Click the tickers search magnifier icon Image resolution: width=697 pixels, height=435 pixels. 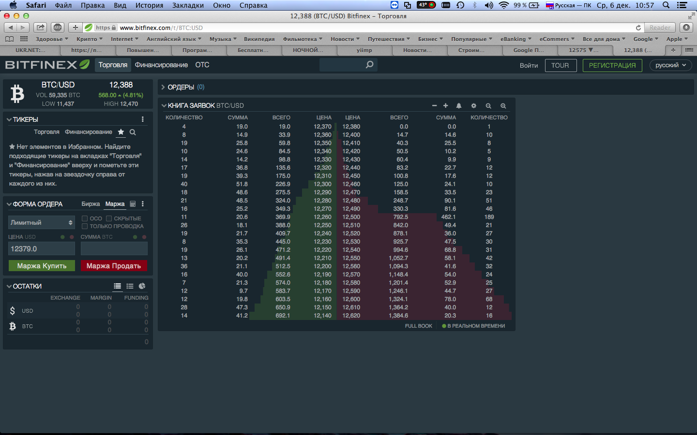tap(133, 132)
